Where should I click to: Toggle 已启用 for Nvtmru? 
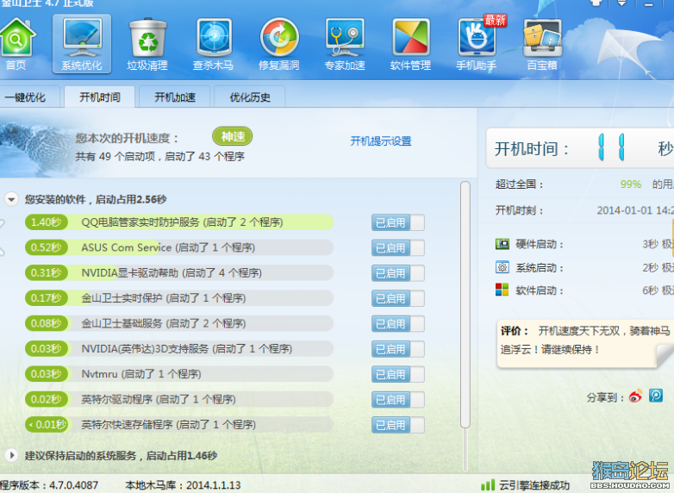coord(398,374)
